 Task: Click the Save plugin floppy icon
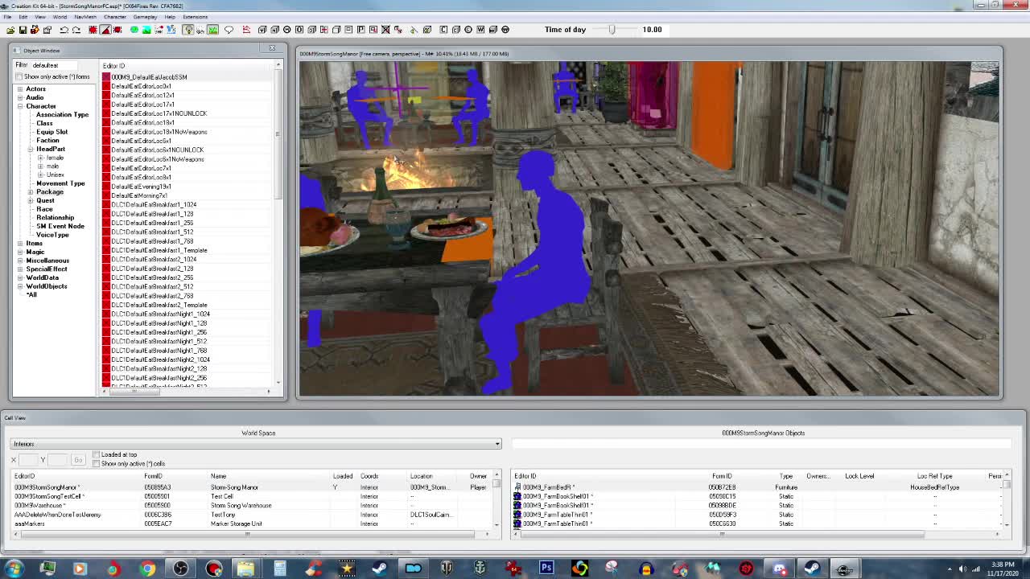click(23, 30)
